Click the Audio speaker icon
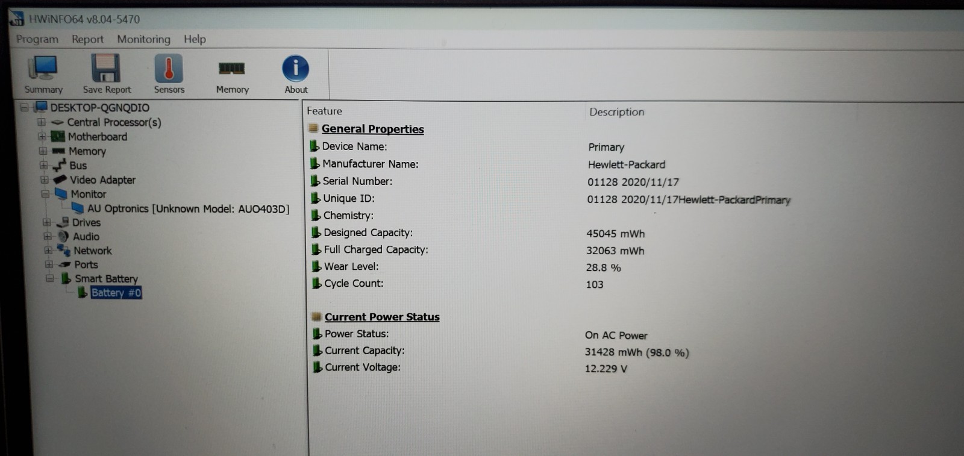The image size is (964, 456). pyautogui.click(x=63, y=236)
